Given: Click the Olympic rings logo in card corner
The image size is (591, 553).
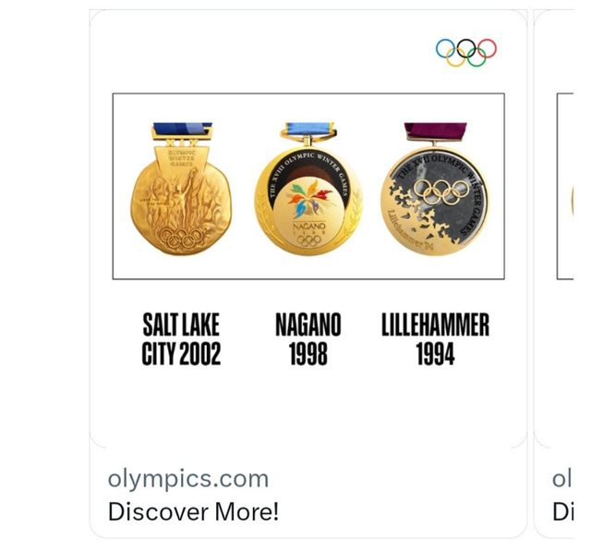Looking at the screenshot, I should (x=465, y=52).
